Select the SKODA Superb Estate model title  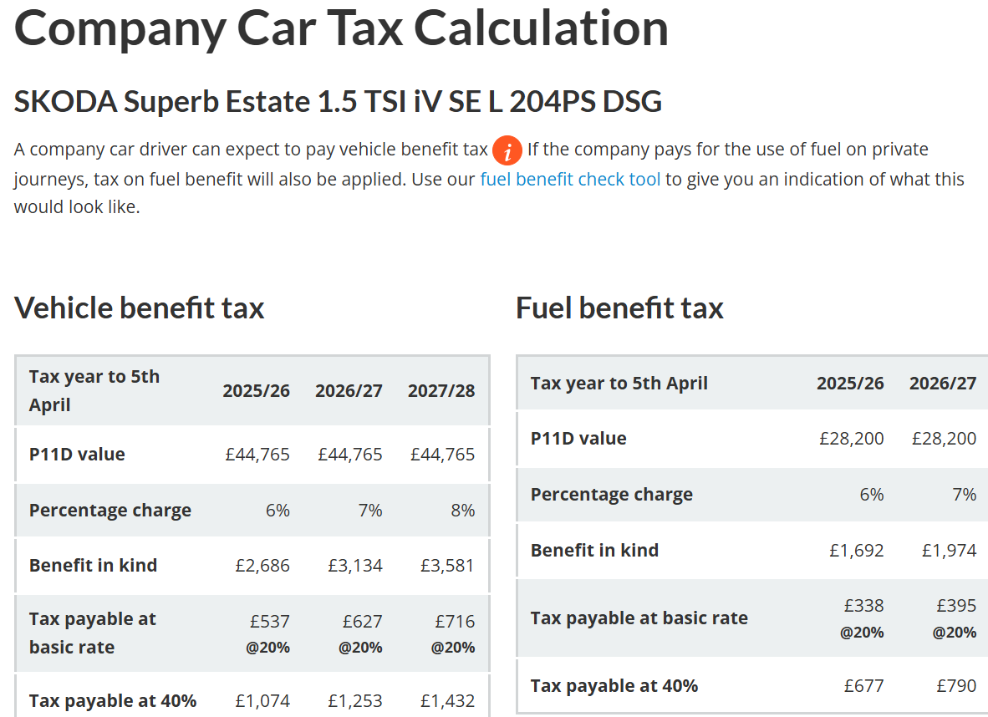(338, 101)
